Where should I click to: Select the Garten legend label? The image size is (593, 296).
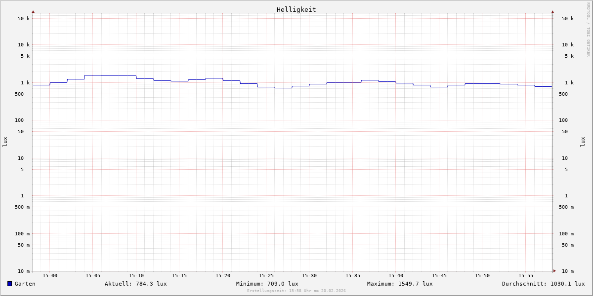25,284
